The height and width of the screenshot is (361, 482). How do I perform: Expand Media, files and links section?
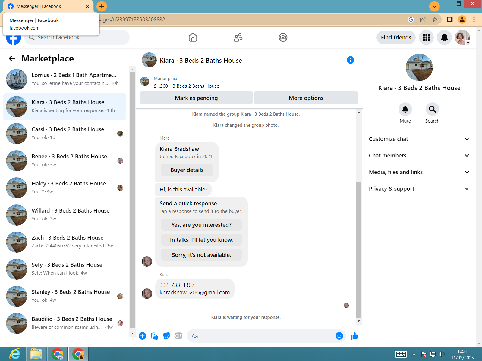[x=419, y=172]
